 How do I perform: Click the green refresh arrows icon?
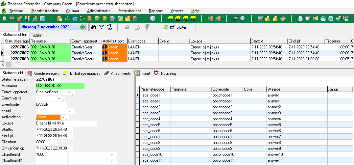(166, 27)
